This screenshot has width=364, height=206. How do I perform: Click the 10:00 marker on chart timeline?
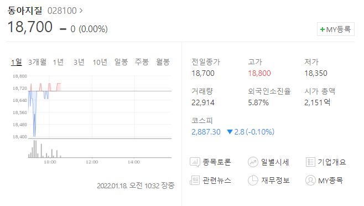coord(50,162)
